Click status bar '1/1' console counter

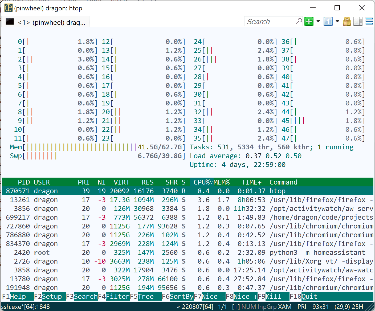click(x=223, y=307)
